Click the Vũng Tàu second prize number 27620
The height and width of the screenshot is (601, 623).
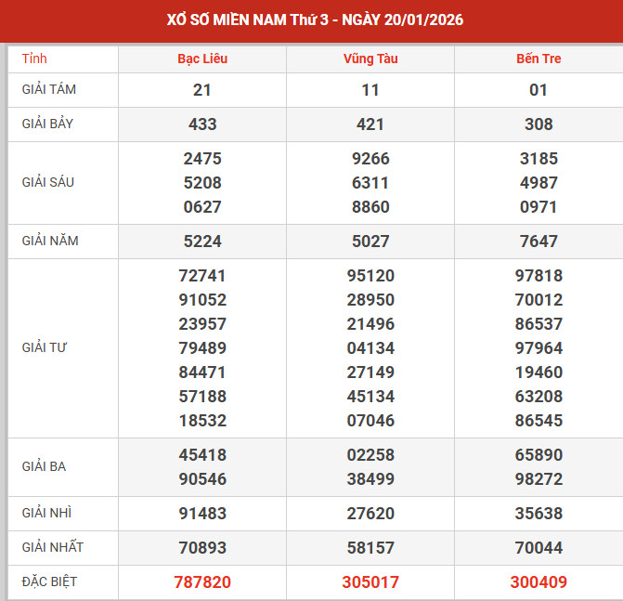pos(370,514)
